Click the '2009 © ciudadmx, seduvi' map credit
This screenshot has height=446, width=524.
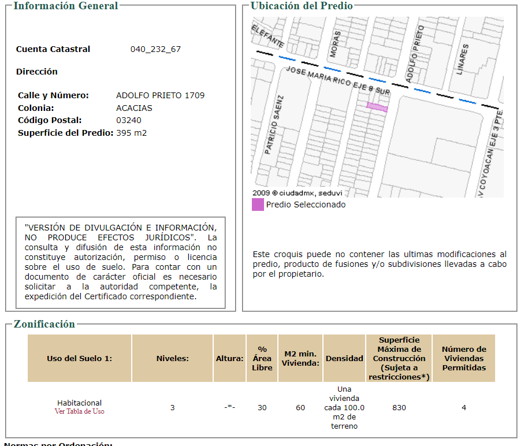(298, 193)
